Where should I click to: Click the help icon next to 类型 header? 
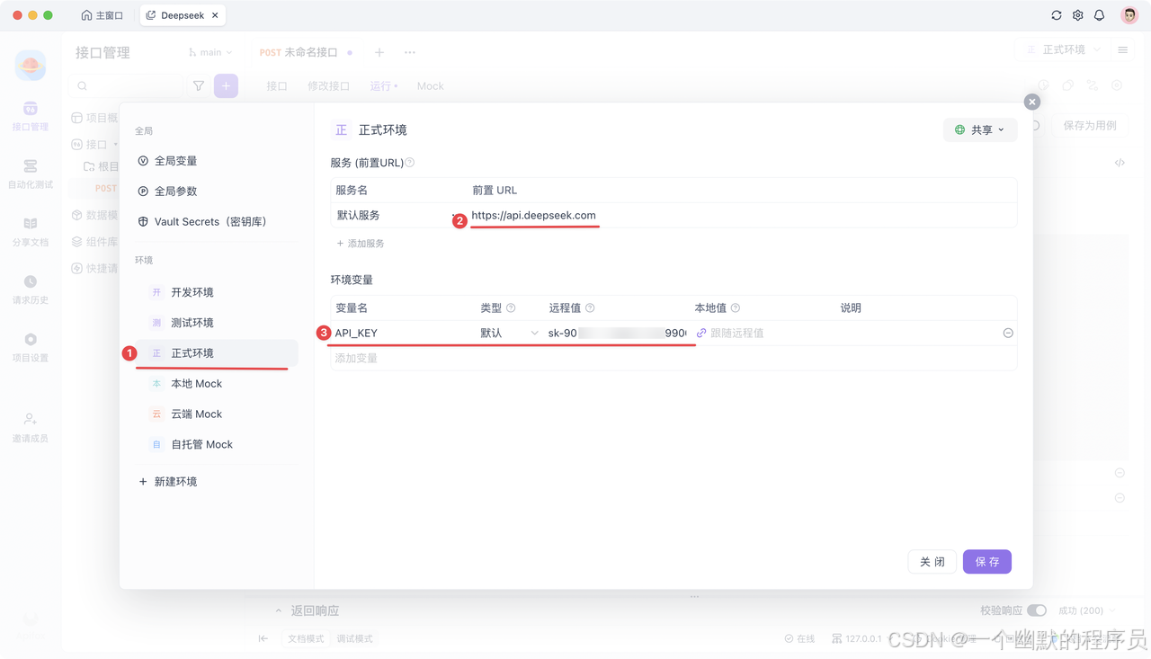[x=511, y=308]
